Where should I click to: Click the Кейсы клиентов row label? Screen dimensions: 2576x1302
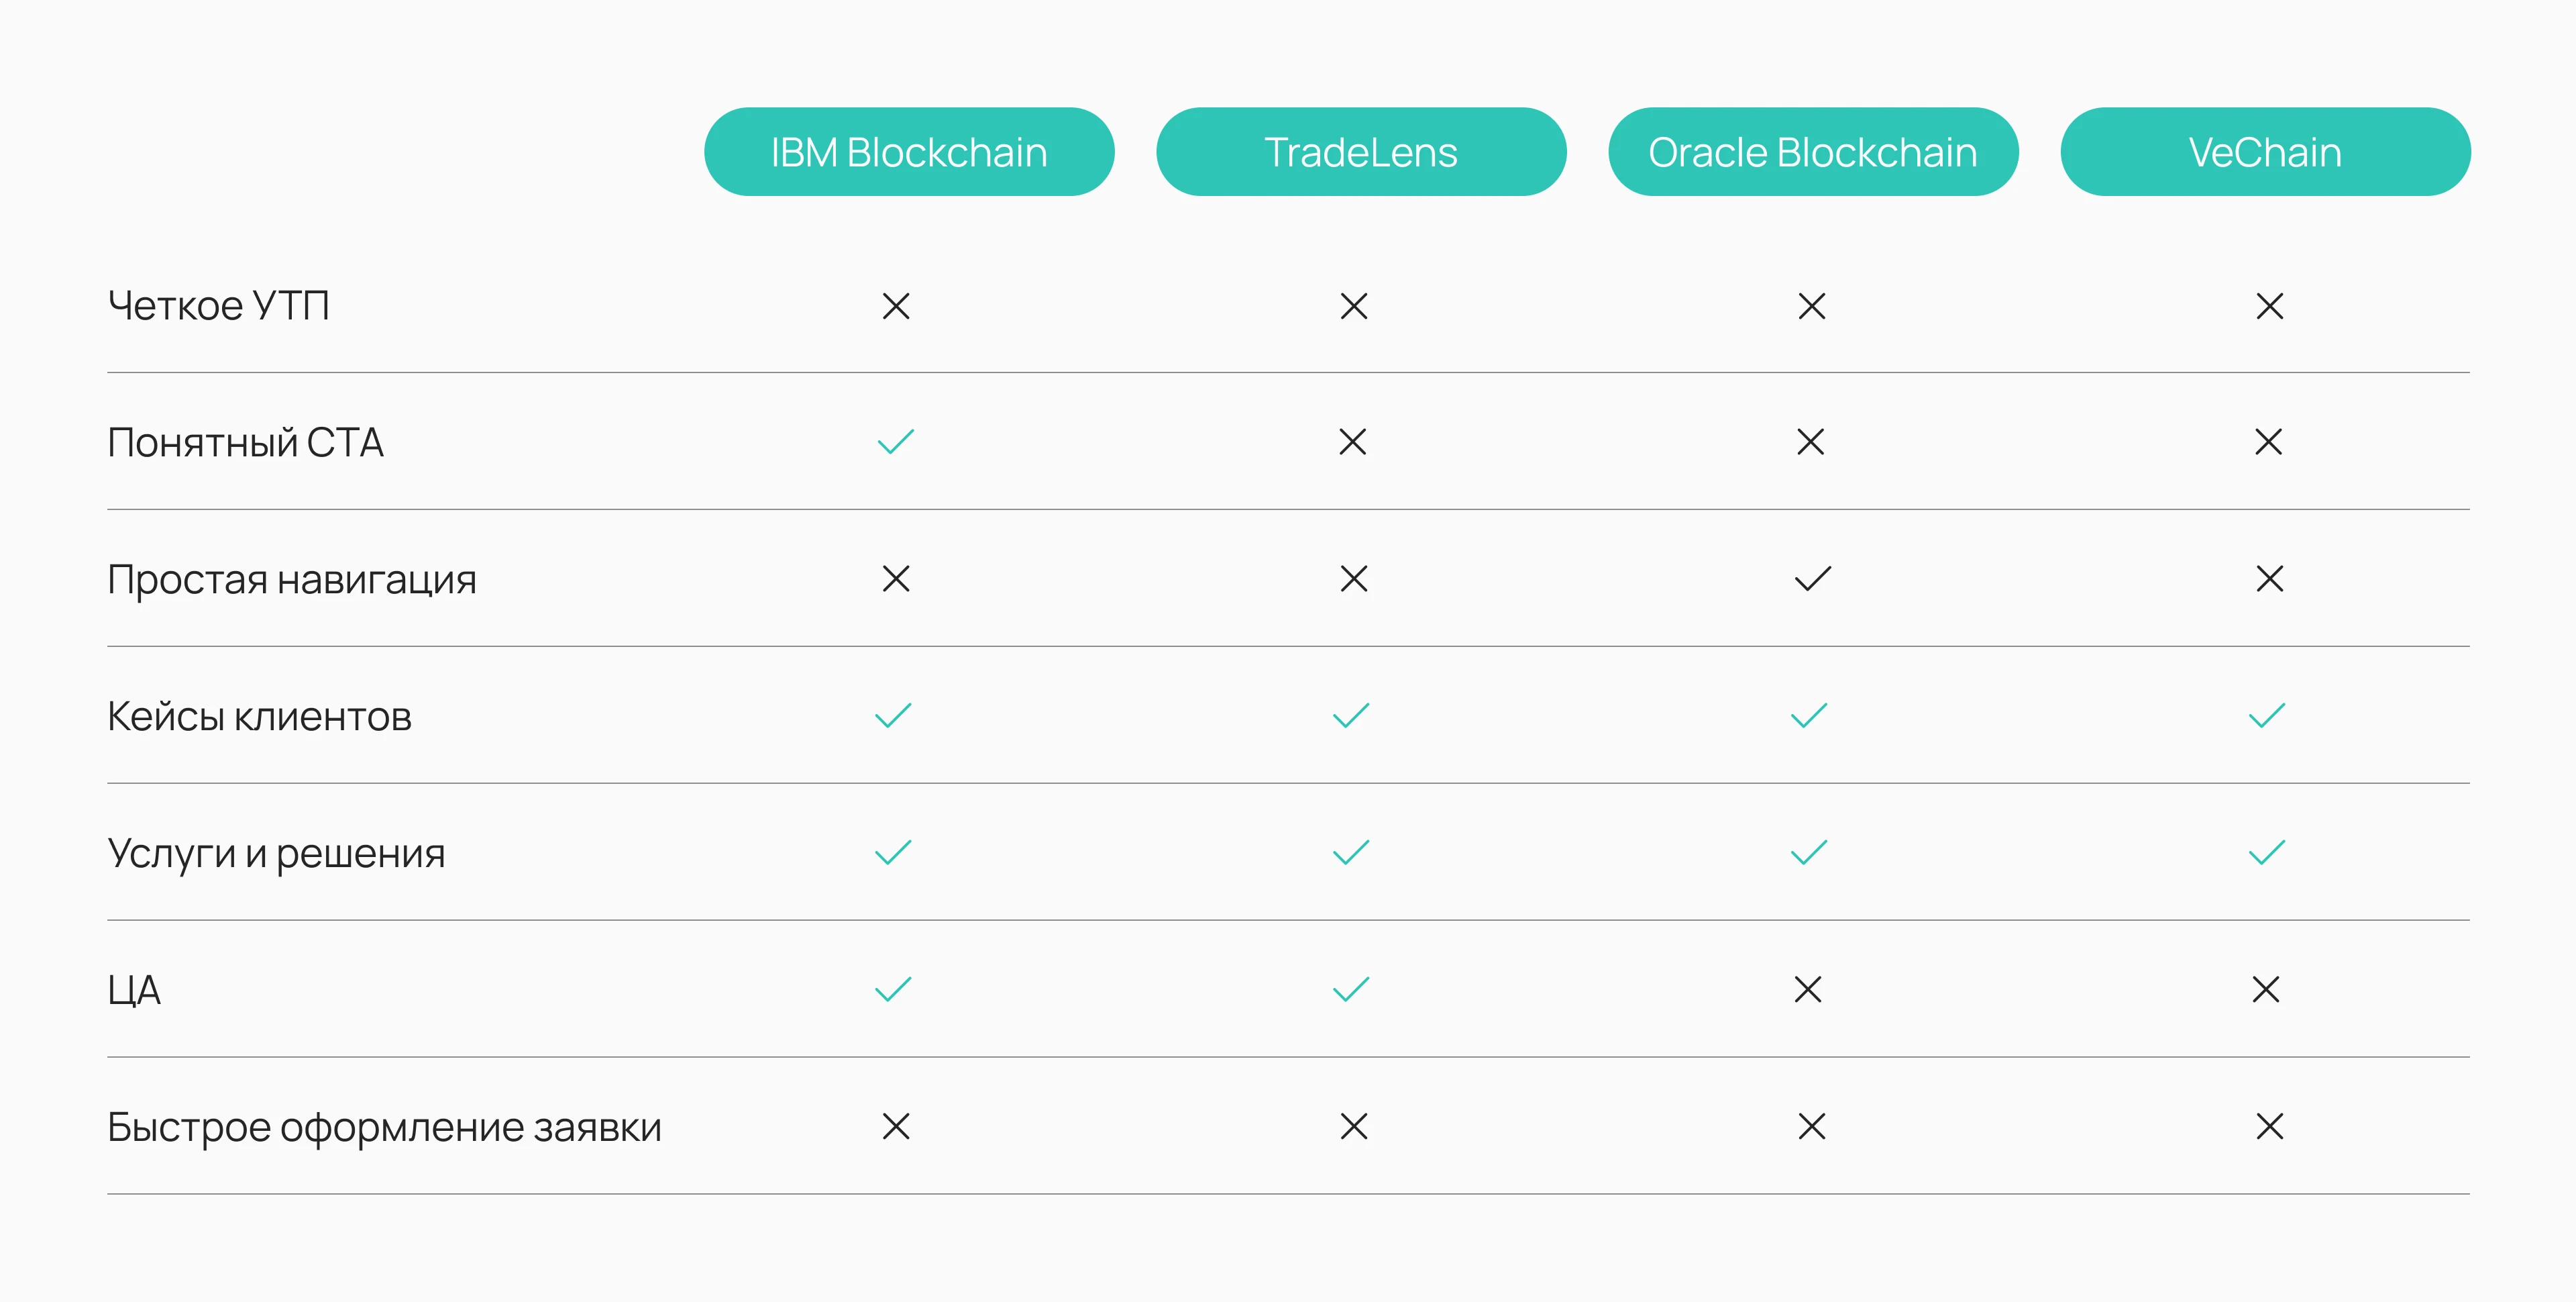pos(259,717)
